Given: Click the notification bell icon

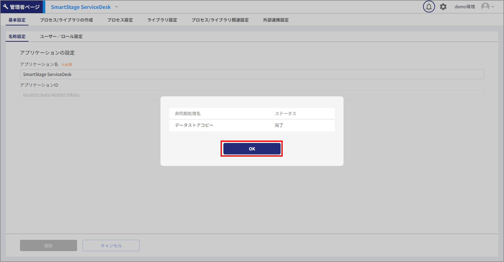Looking at the screenshot, I should point(429,7).
